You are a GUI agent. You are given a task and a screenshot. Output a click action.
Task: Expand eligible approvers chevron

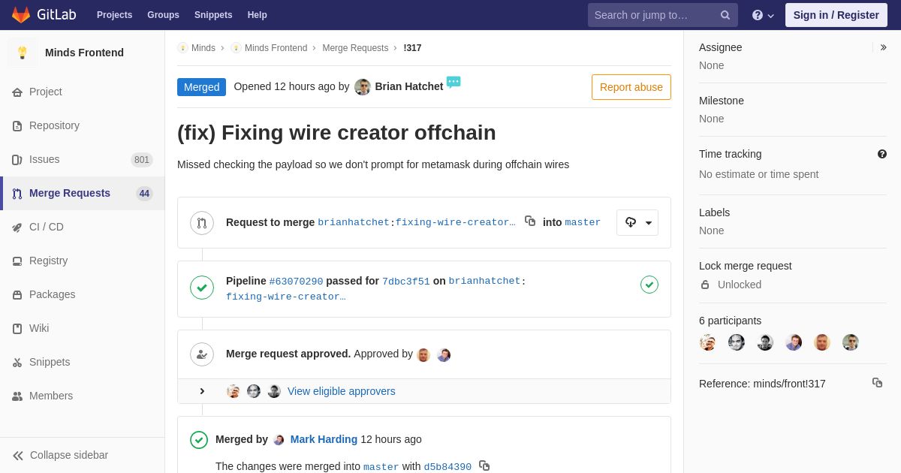point(202,391)
